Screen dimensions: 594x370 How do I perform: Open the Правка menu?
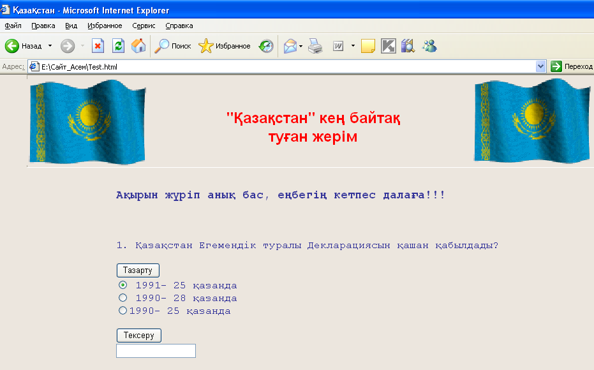(x=43, y=26)
